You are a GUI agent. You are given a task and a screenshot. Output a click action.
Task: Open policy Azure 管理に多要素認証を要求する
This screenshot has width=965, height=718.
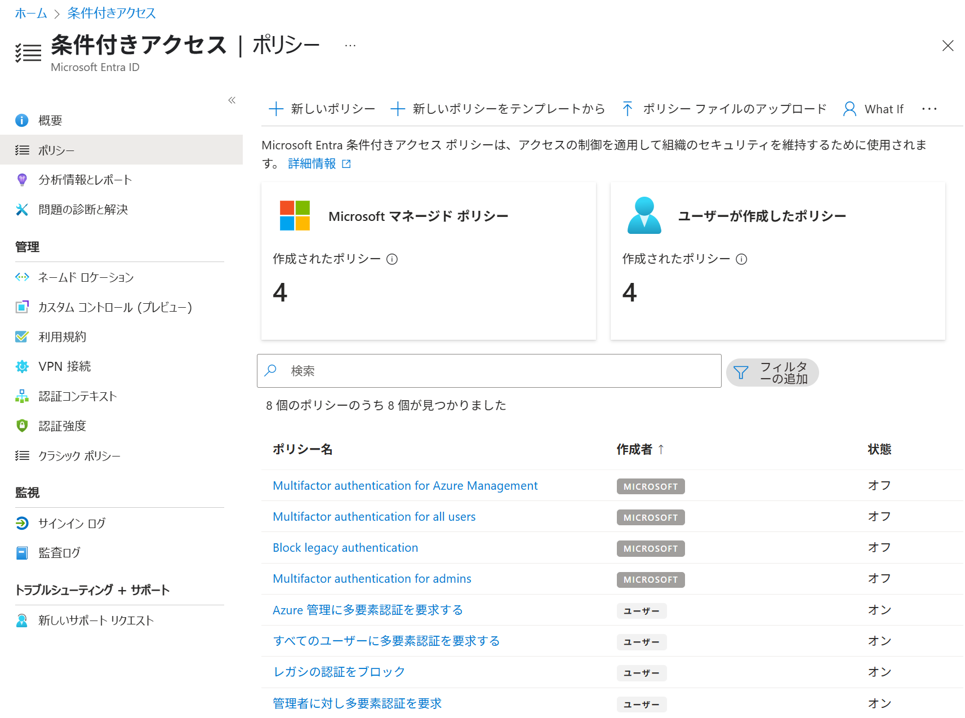pyautogui.click(x=368, y=610)
